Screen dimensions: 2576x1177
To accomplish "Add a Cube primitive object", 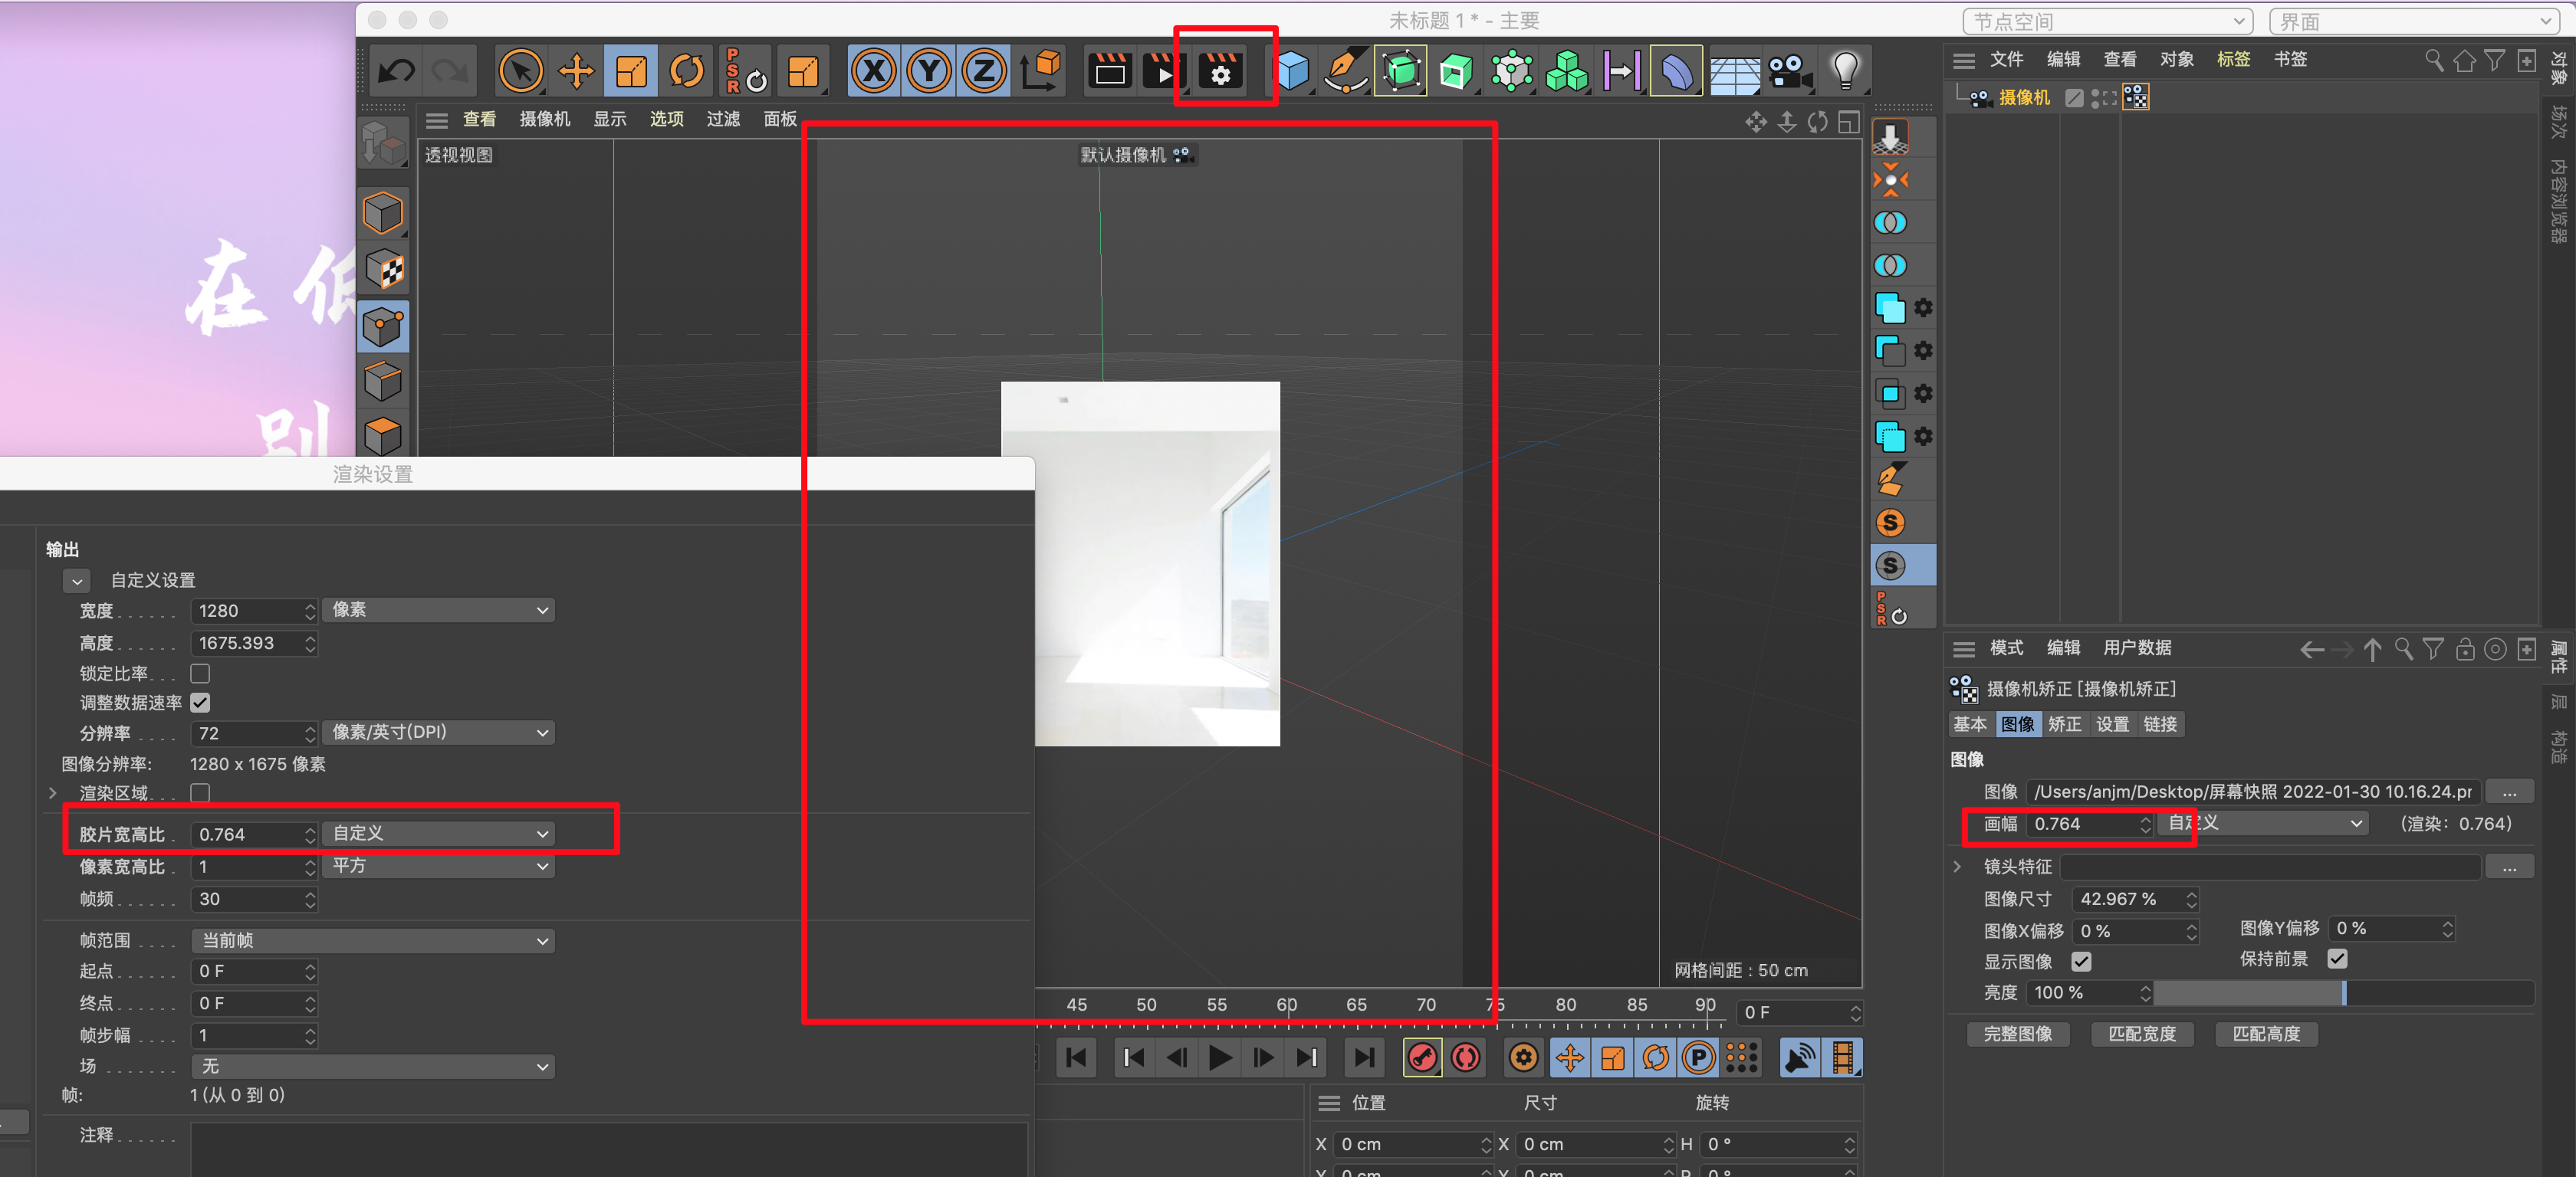I will (x=1293, y=71).
